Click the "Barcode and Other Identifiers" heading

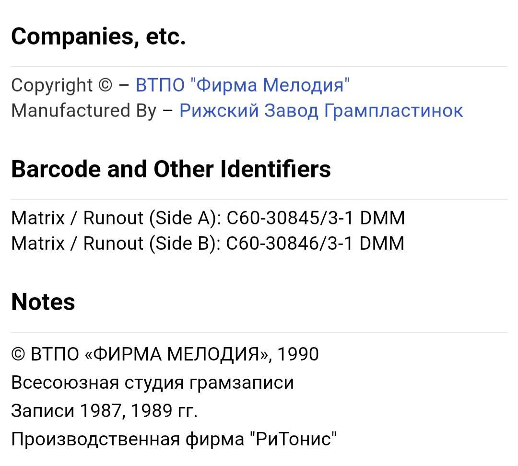[171, 169]
